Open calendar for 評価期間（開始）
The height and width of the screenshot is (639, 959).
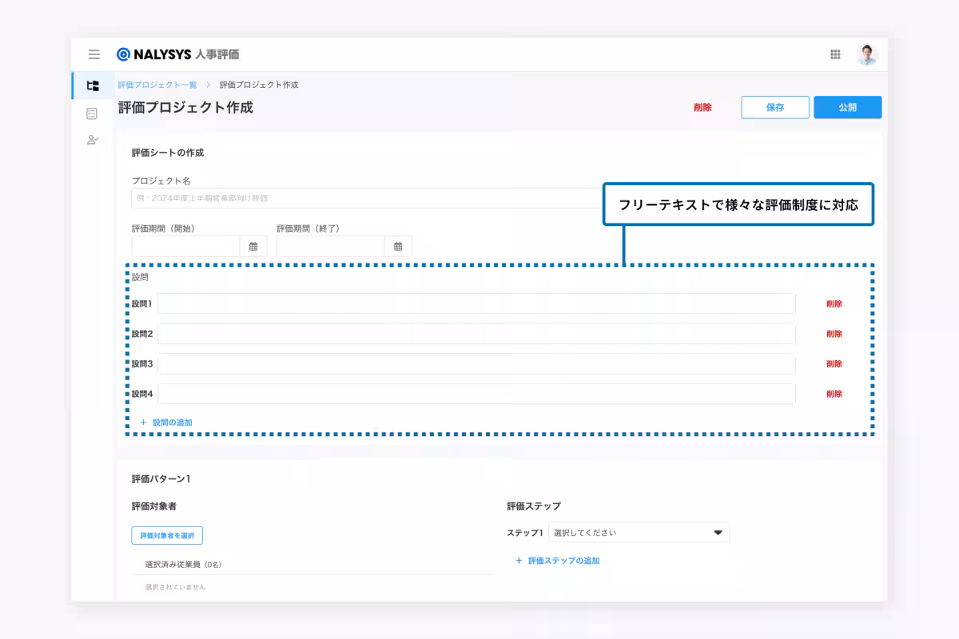(x=253, y=246)
